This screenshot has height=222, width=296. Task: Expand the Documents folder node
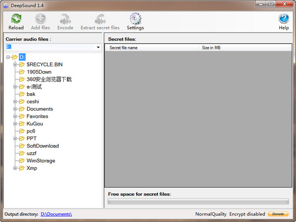tap(15, 109)
